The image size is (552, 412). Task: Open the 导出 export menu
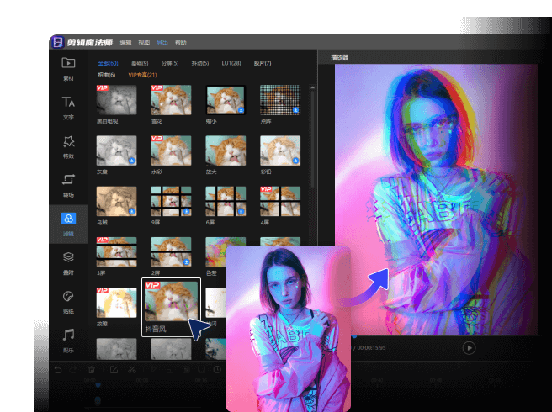tap(162, 41)
